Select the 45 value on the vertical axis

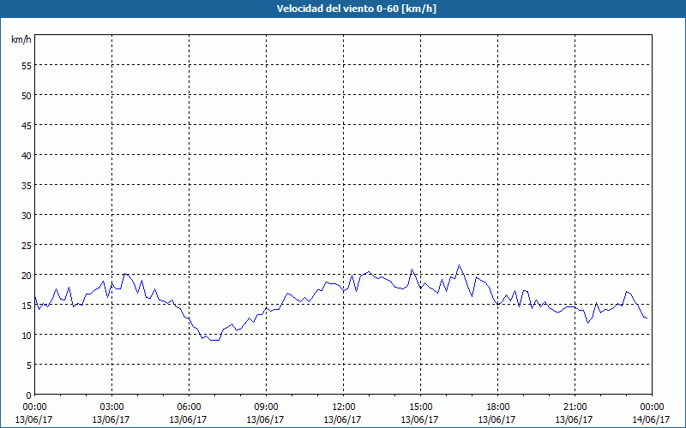pyautogui.click(x=27, y=125)
